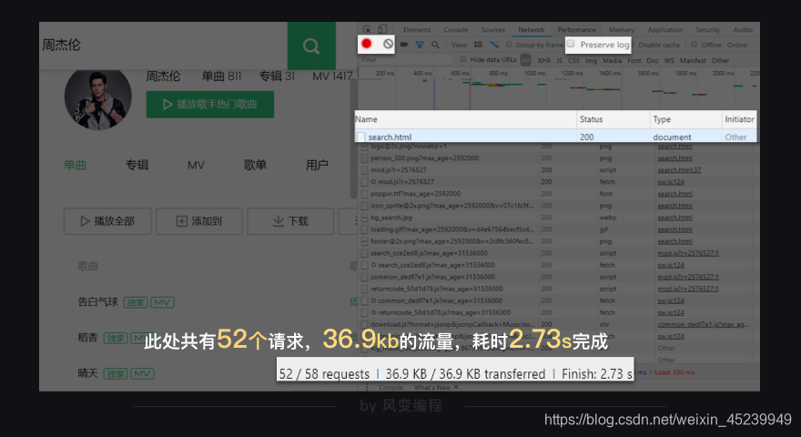Toggle the Hide data URLs checkbox
Screen dimensions: 801x437
click(x=463, y=59)
